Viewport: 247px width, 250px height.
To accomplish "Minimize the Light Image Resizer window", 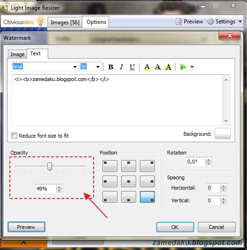I will 203,6.
